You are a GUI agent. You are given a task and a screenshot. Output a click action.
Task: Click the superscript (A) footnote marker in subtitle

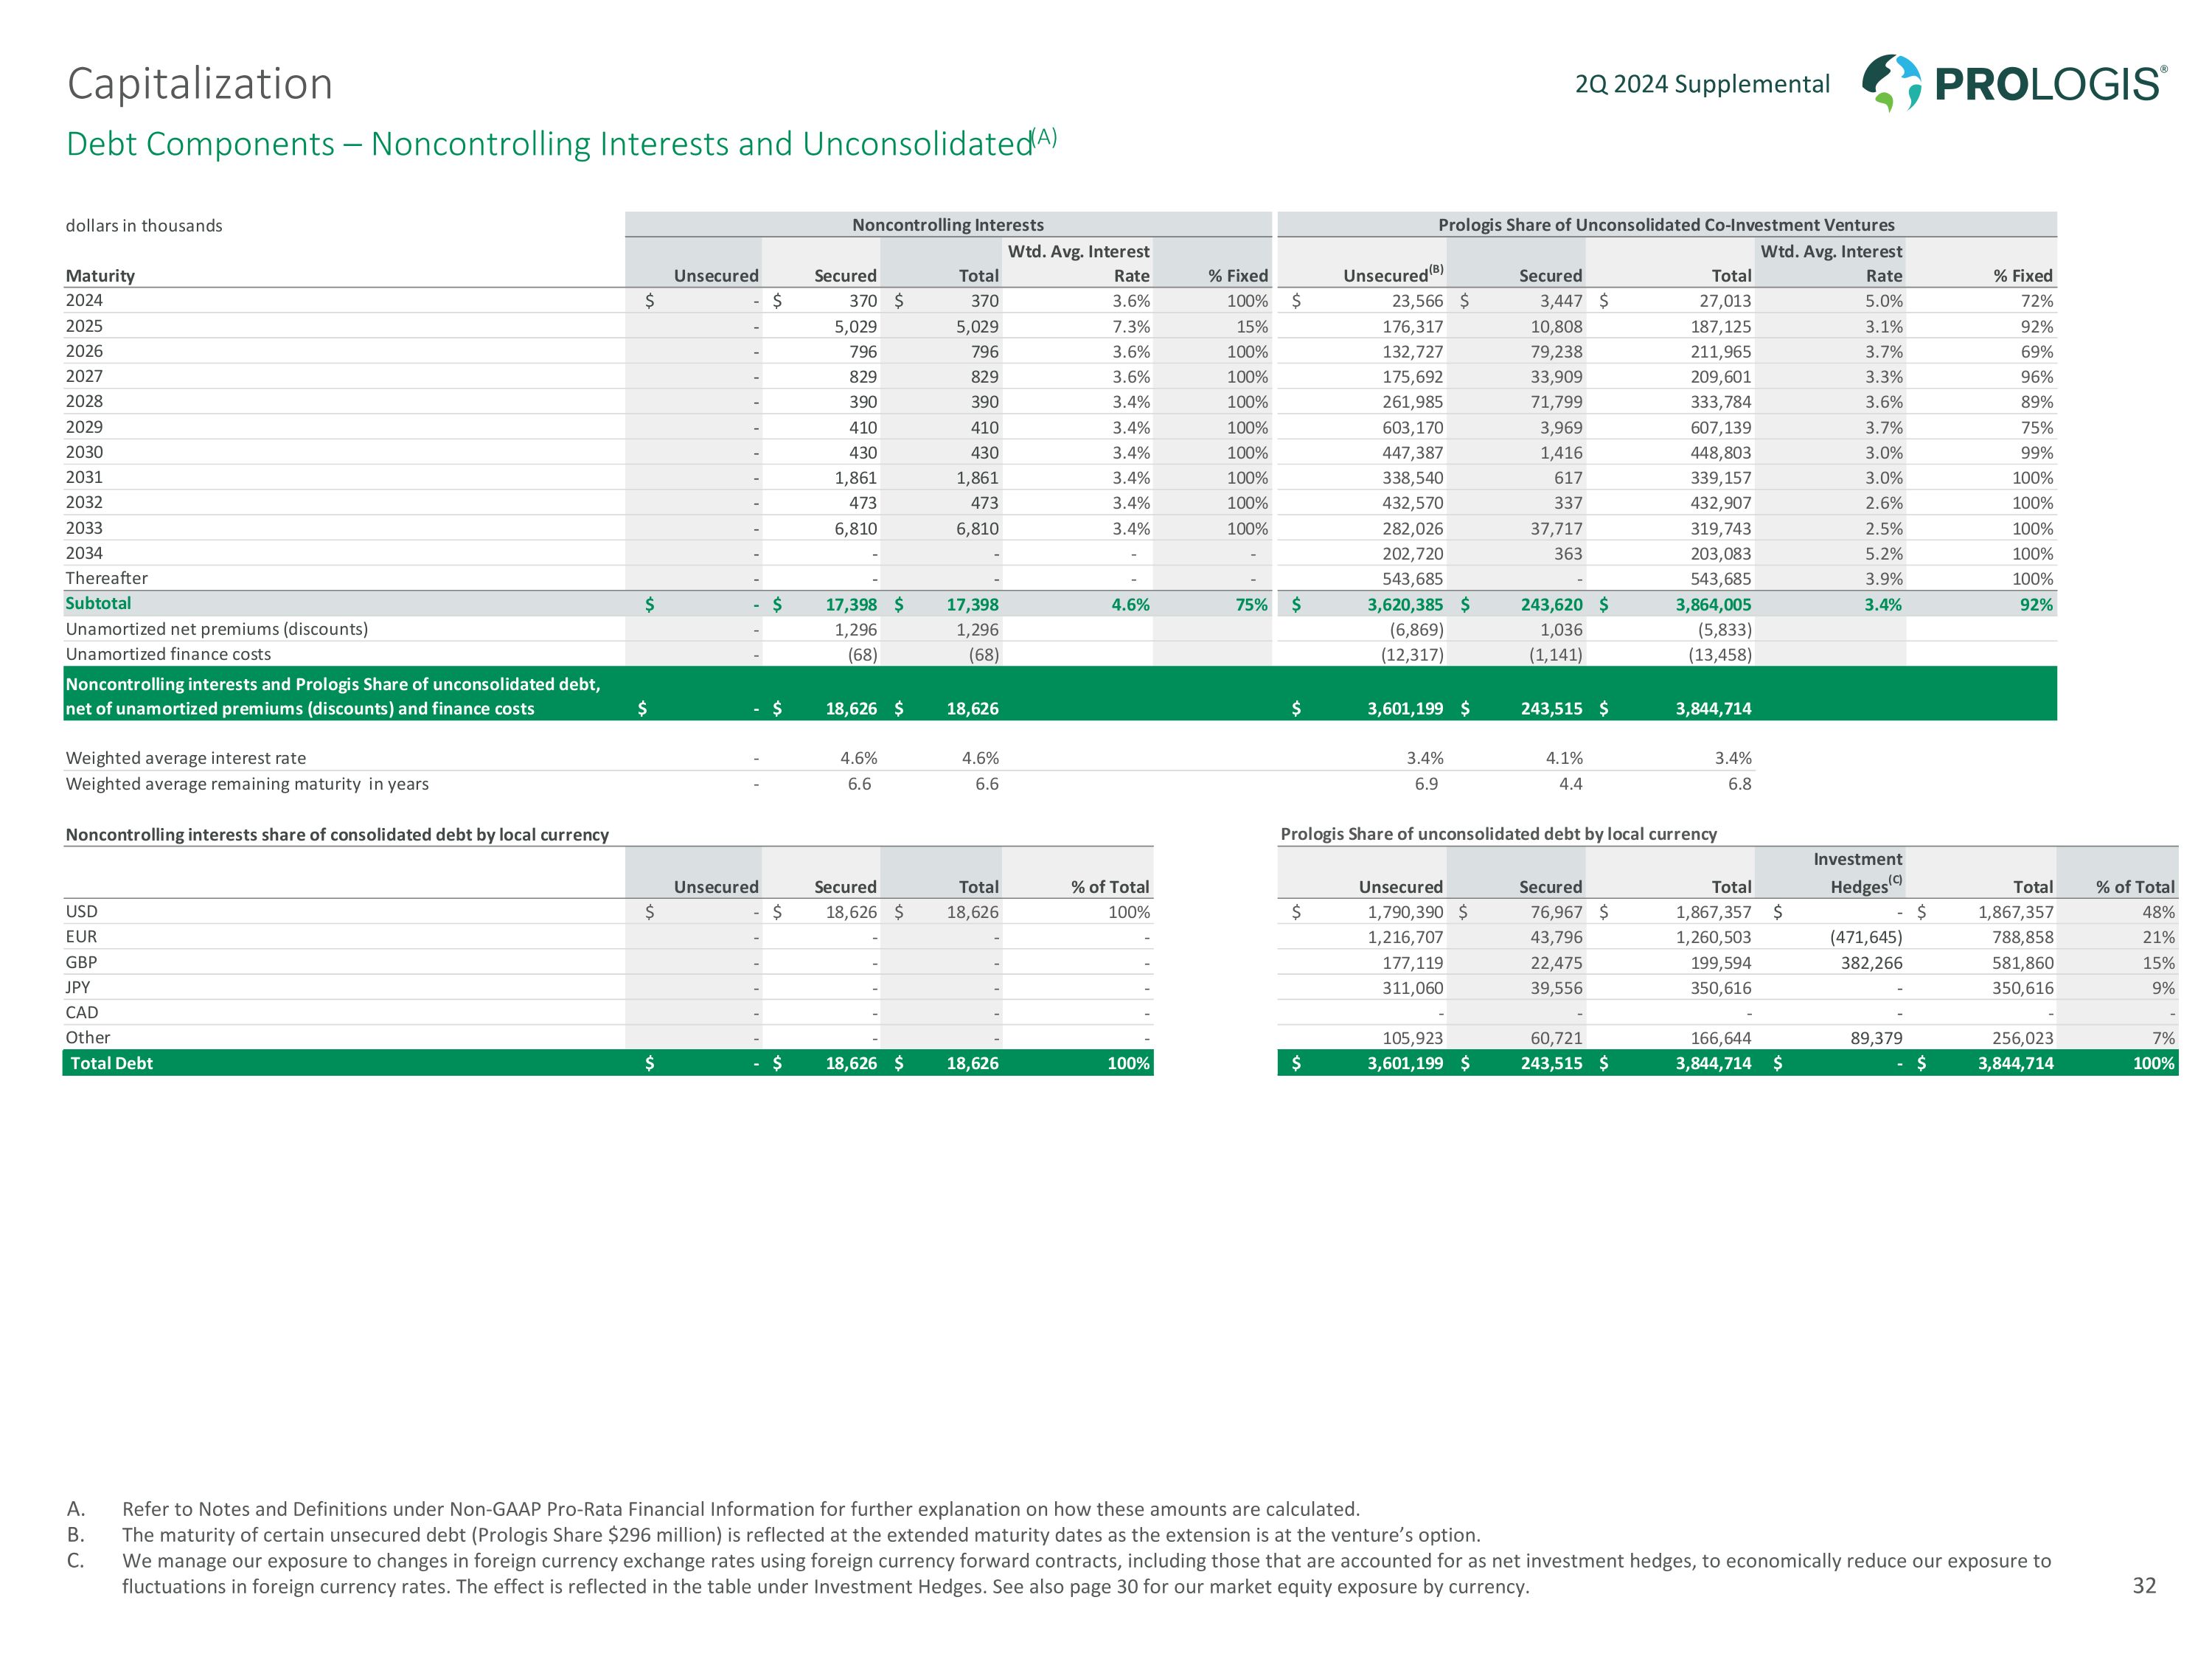pos(1044,137)
